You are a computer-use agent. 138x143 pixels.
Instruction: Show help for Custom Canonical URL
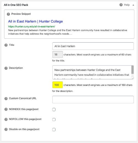coord(6,99)
